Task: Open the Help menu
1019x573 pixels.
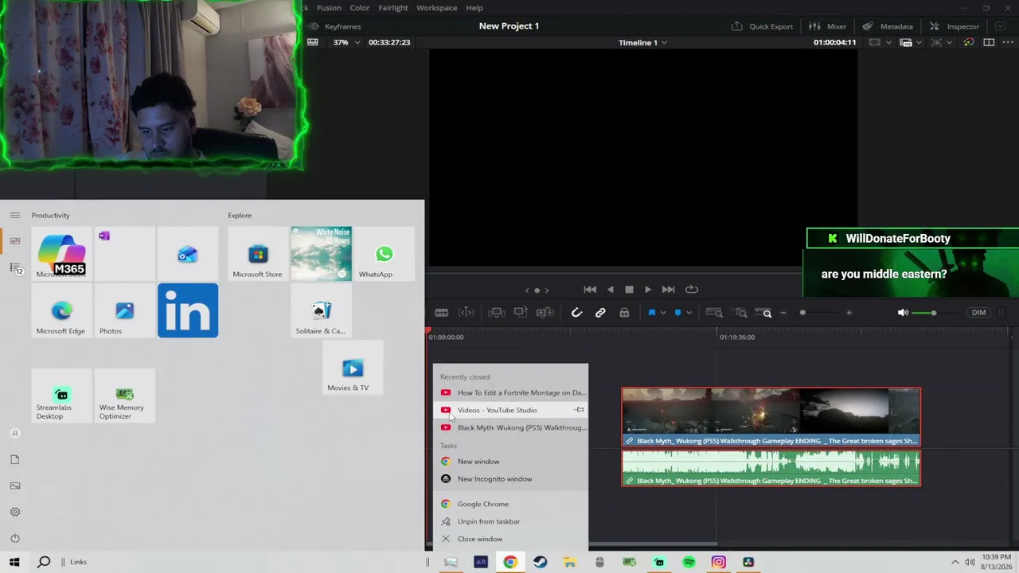Action: click(474, 8)
